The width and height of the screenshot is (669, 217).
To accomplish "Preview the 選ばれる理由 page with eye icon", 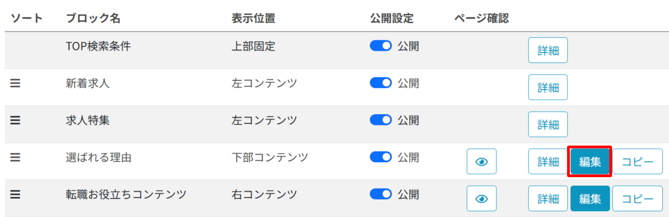I will pyautogui.click(x=481, y=162).
